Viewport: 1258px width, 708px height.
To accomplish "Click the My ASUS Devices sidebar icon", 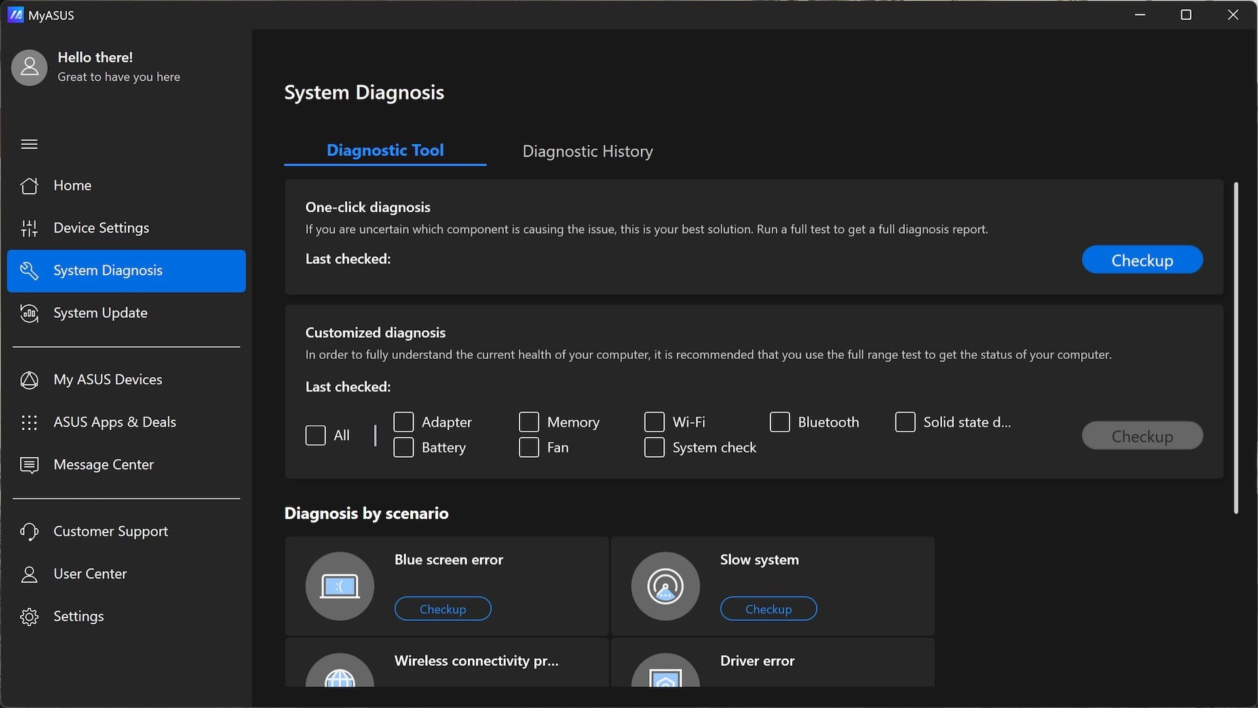I will (x=29, y=379).
